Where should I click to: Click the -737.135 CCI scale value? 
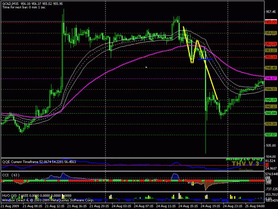271,189
